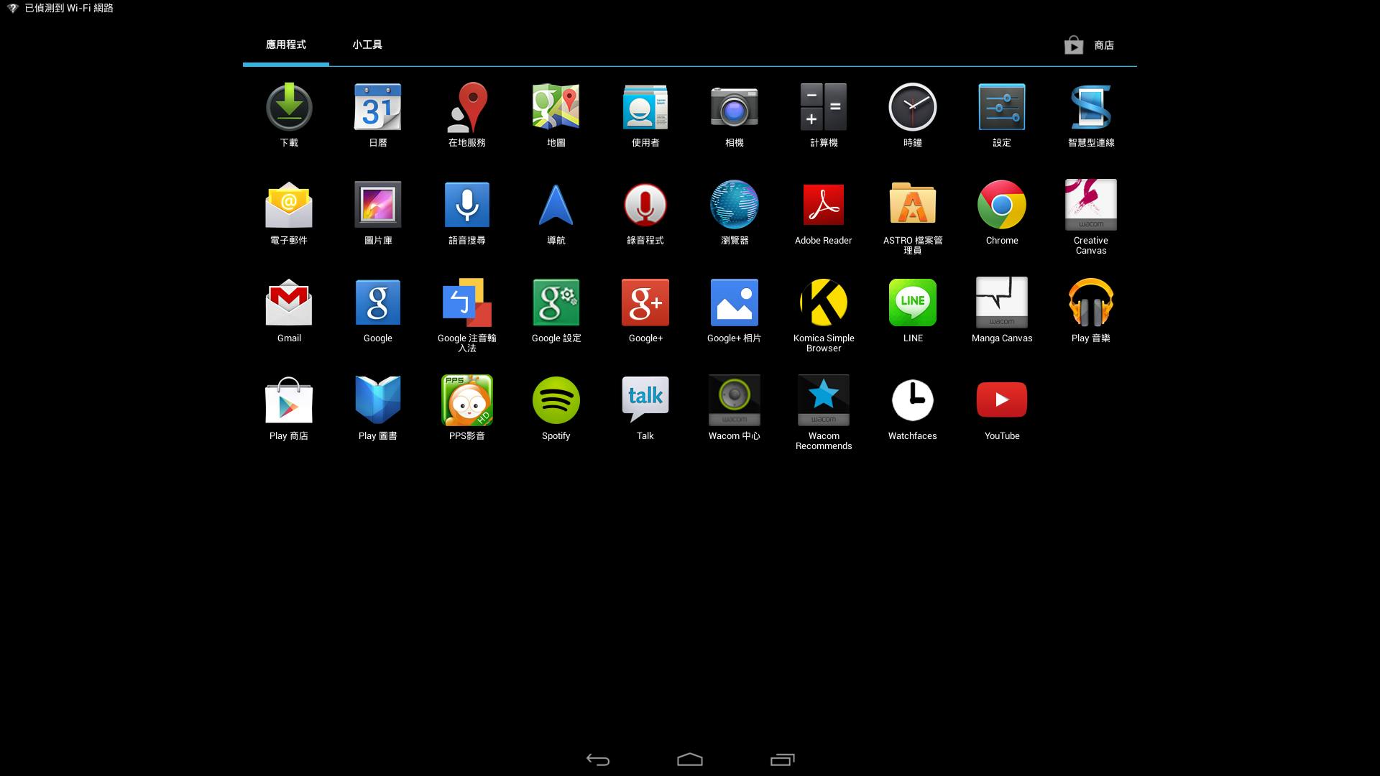Viewport: 1380px width, 776px height.
Task: Open Adobe Reader app
Action: [823, 205]
